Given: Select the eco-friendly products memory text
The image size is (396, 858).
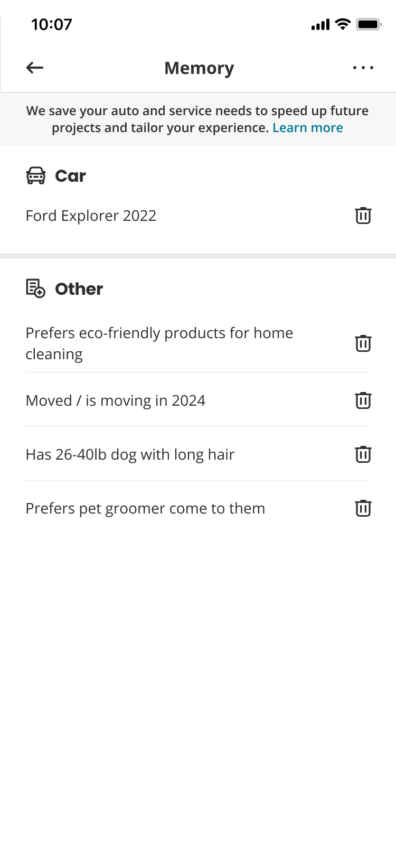Looking at the screenshot, I should (159, 343).
